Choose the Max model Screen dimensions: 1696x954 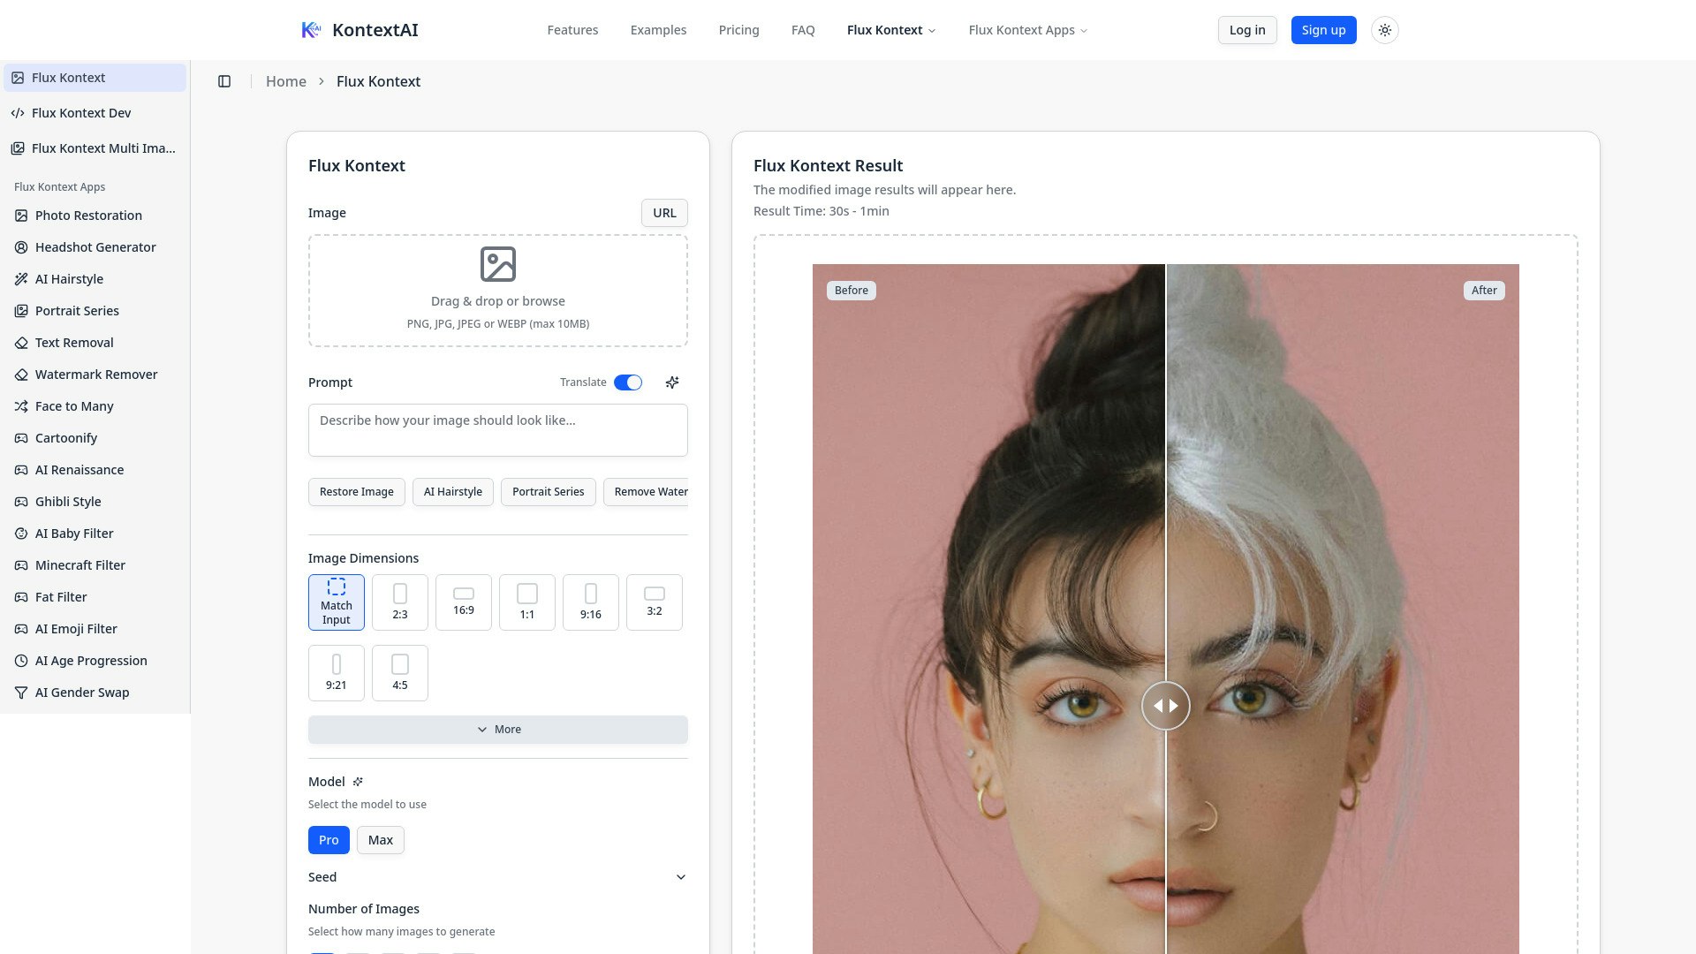coord(381,840)
